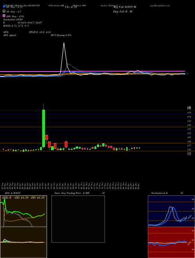Click the large red candle after the tall green one
This screenshot has height=258, width=195.
click(47, 137)
